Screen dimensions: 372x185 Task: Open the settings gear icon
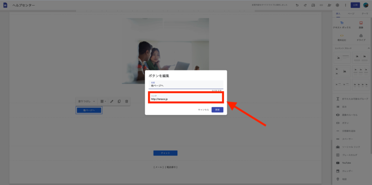pos(337,5)
